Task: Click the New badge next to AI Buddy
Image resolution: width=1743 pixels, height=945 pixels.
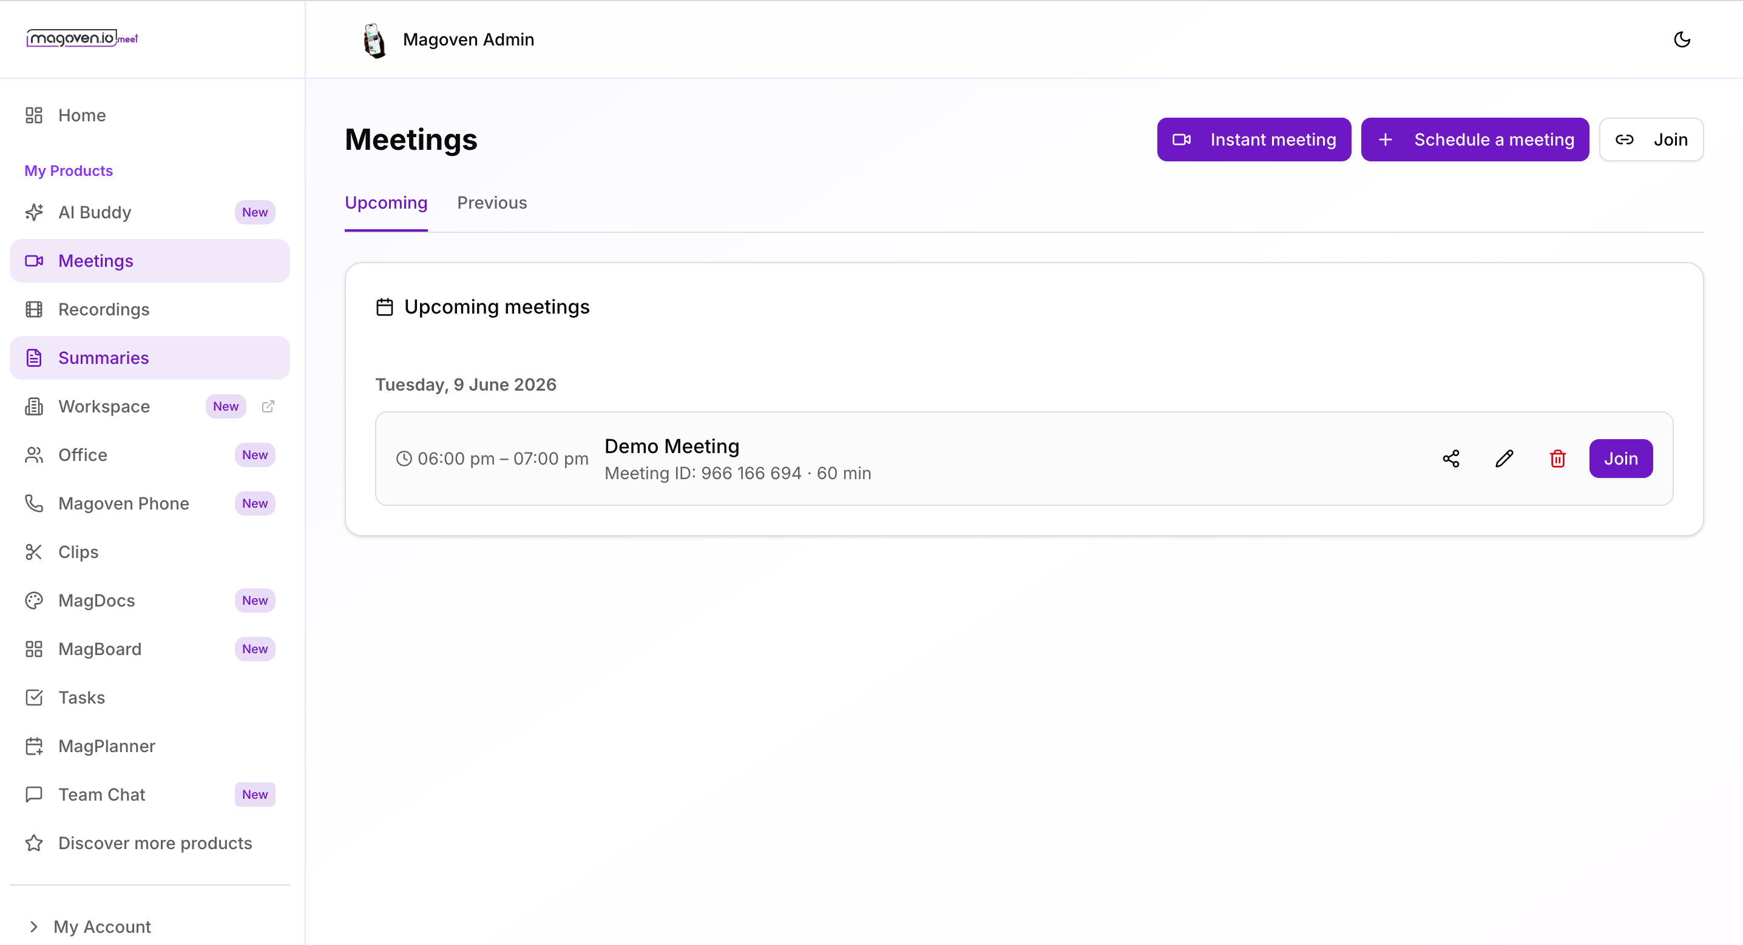Action: 254,212
